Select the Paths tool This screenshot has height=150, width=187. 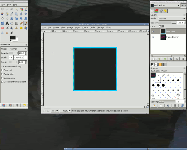7,14
